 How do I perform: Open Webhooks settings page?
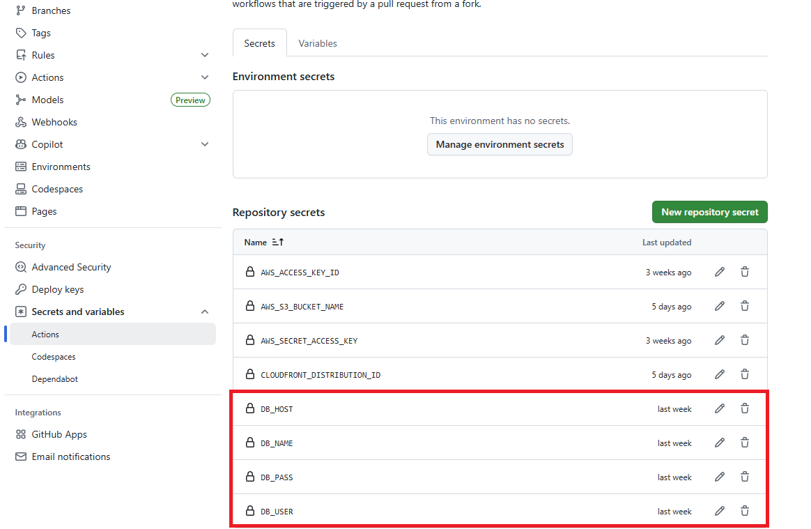click(54, 122)
